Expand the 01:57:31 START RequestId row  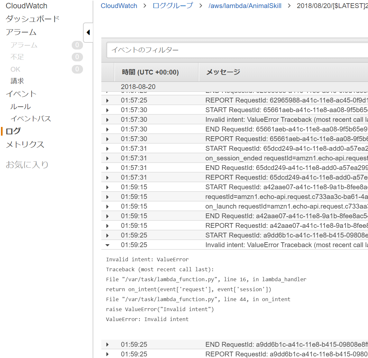point(107,149)
